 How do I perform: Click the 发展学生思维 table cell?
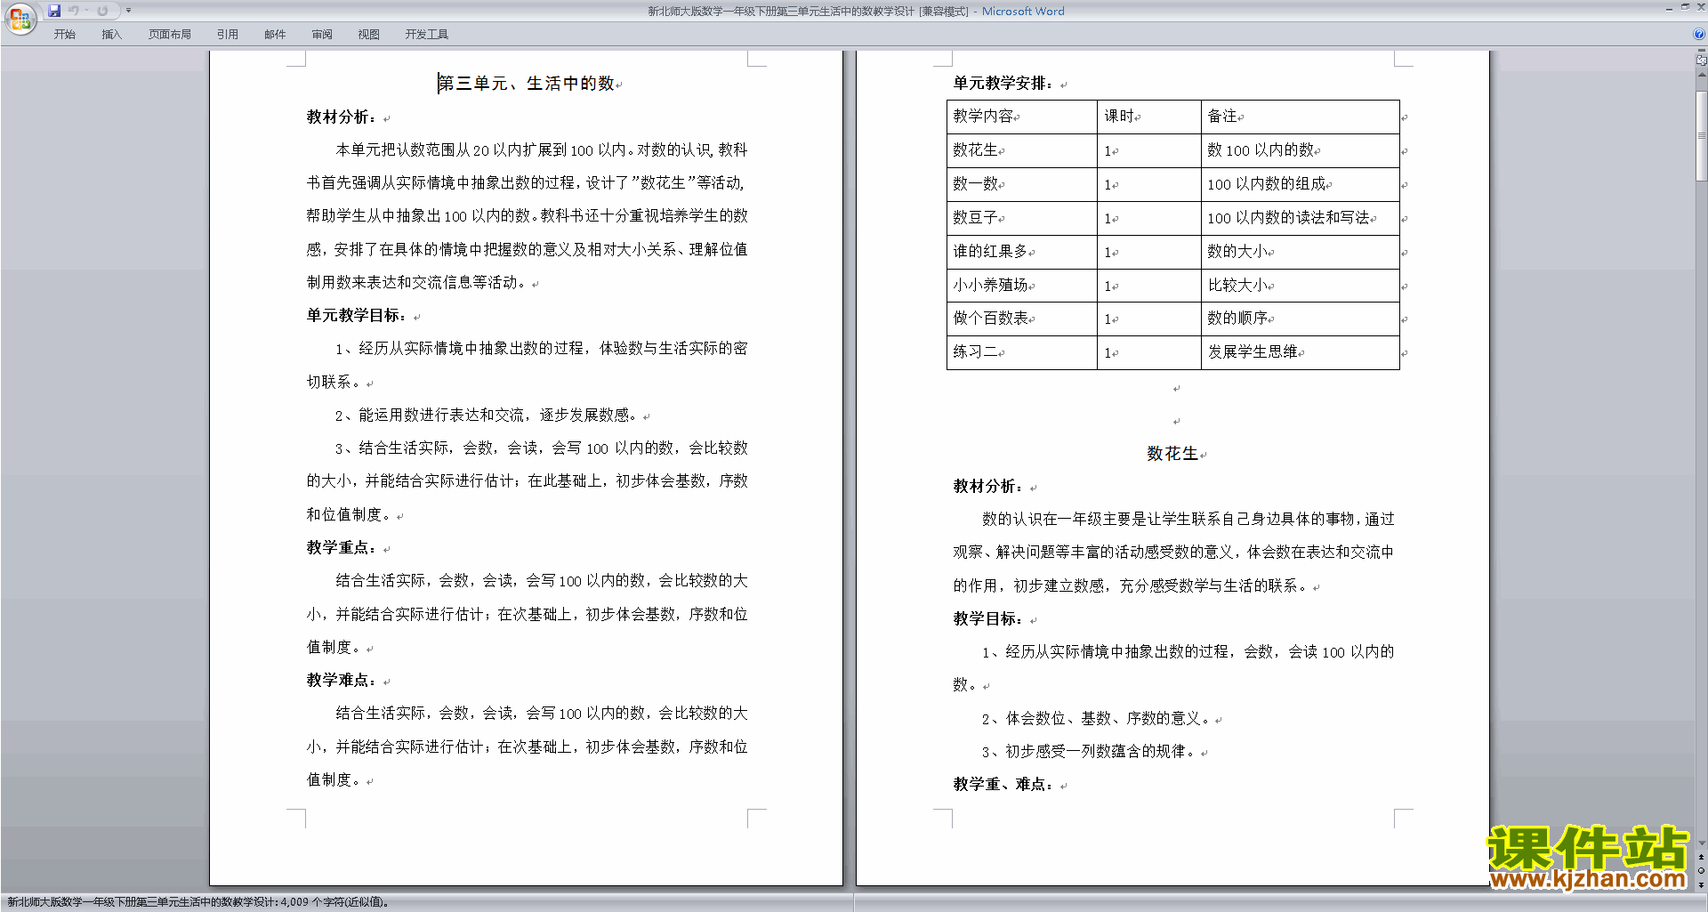click(1301, 352)
